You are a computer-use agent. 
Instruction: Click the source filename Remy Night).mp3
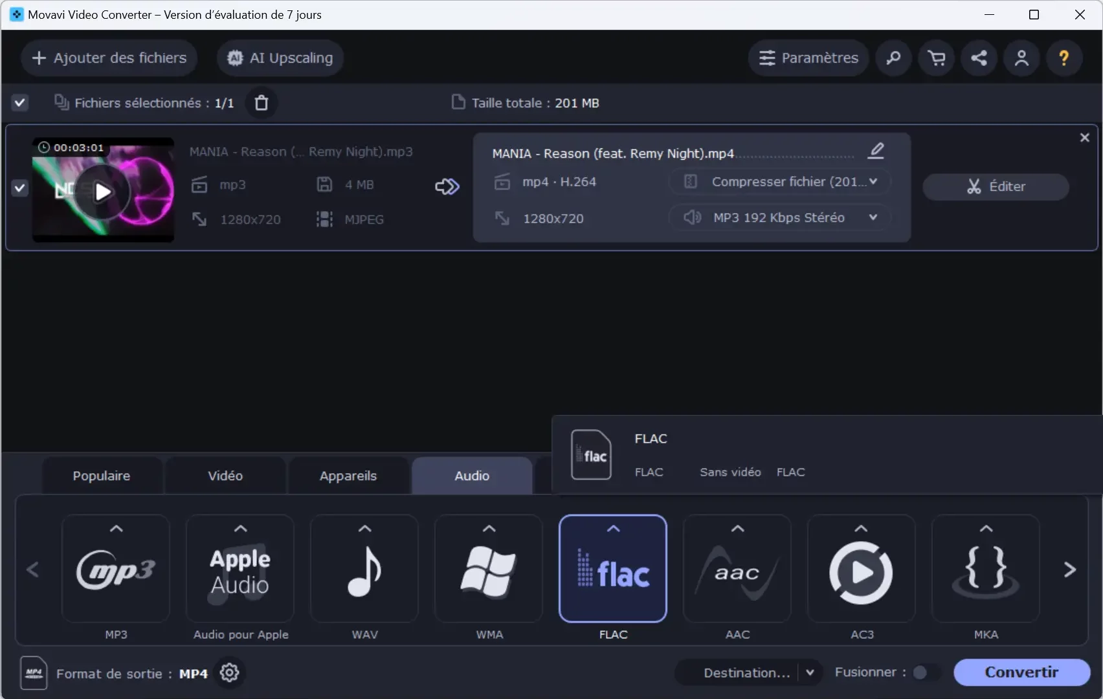pos(361,151)
